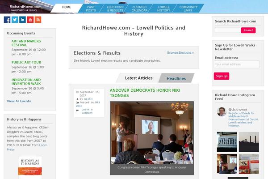Open the Instagram thumbnail showing 272 303 numbers

click(227, 142)
